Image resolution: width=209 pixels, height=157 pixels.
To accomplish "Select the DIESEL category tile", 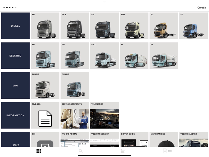I will pos(16,26).
